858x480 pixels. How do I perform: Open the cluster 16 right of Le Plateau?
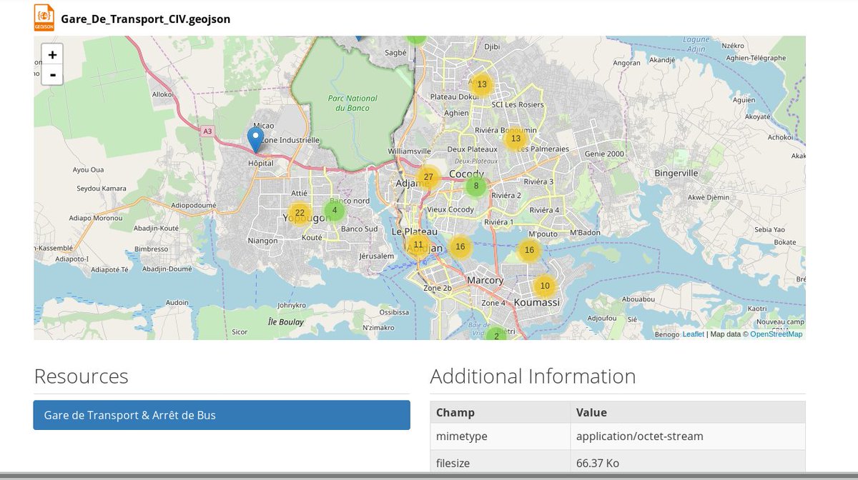(x=460, y=247)
